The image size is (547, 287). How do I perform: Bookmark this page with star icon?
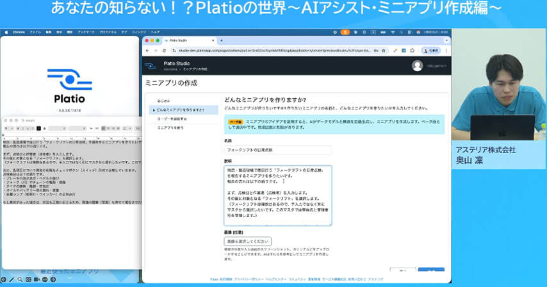coord(384,51)
